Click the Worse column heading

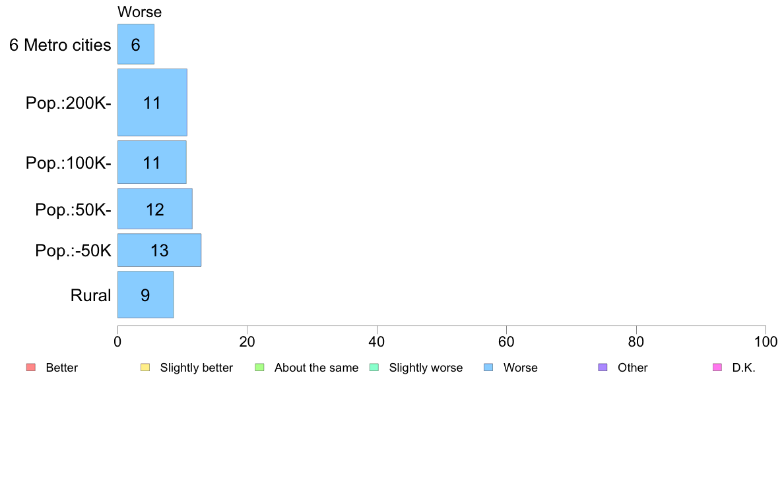(139, 12)
